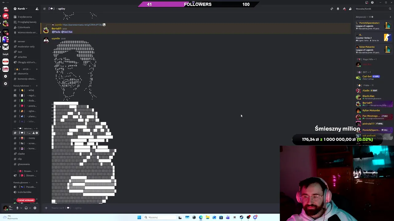Open headphones options dropdown arrow
Image resolution: width=394 pixels, height=221 pixels.
tap(30, 208)
